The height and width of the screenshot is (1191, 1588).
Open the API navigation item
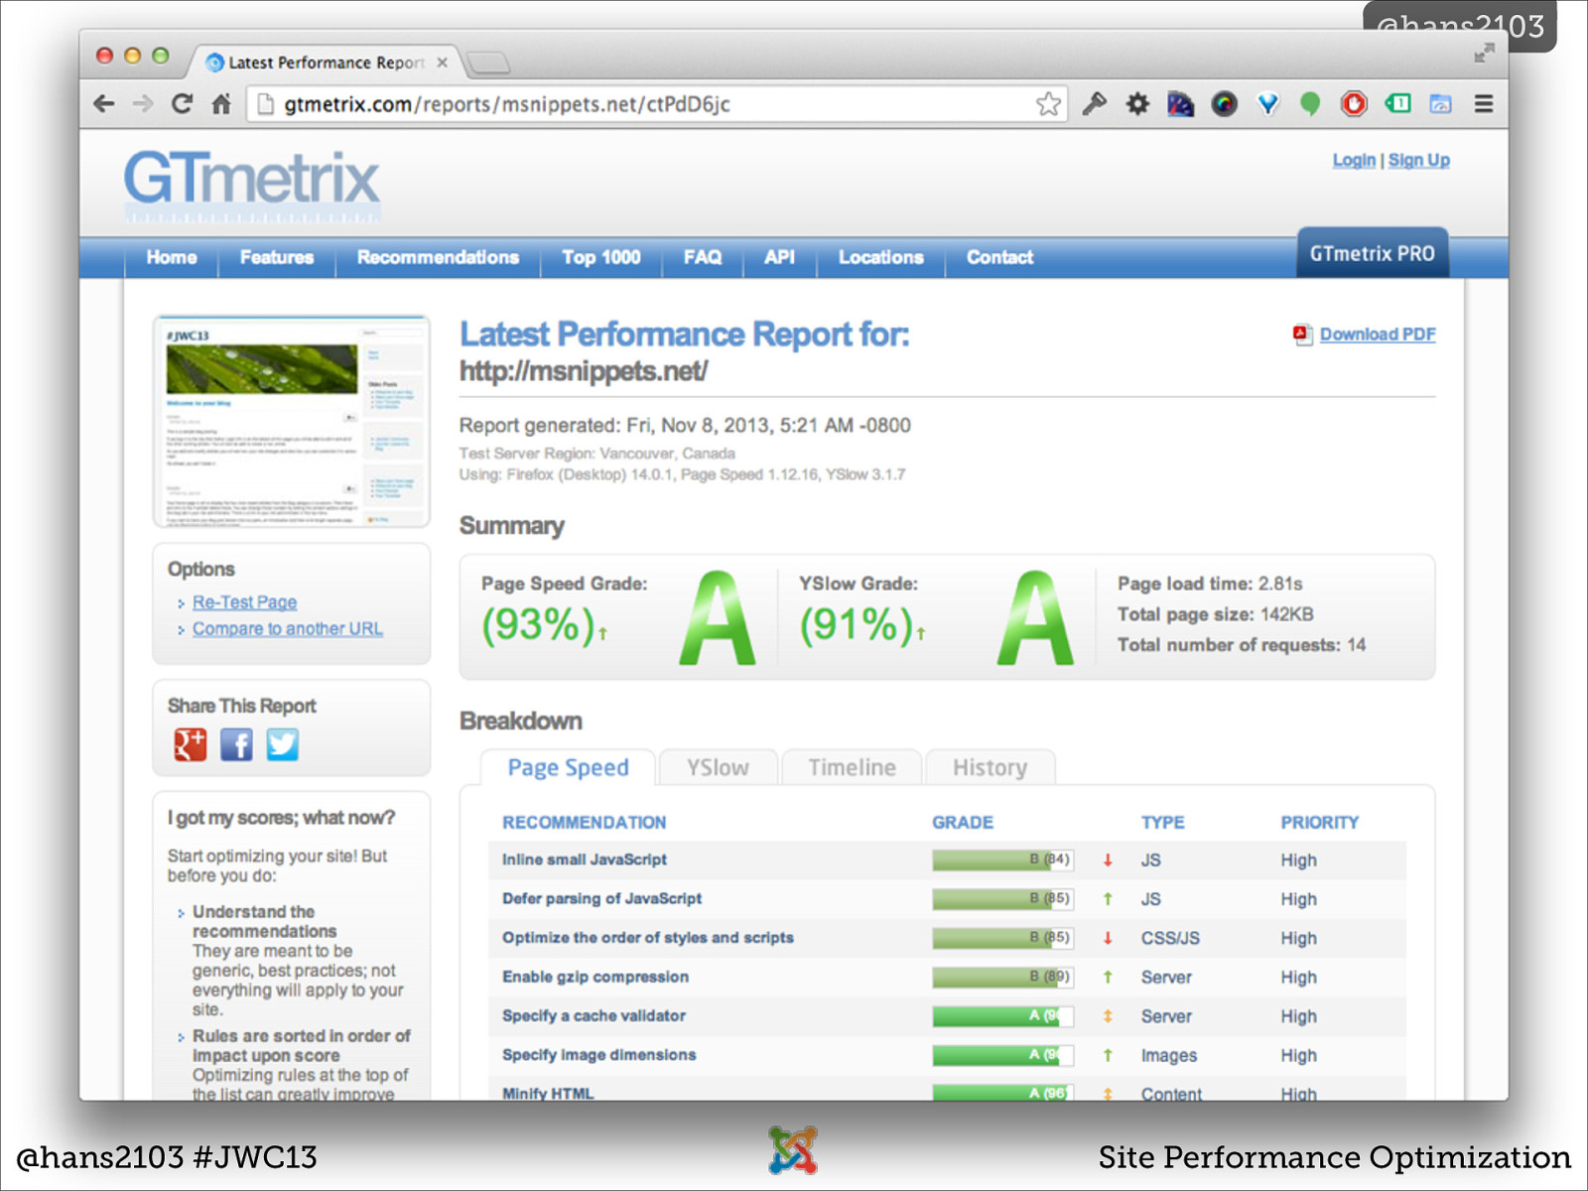pyautogui.click(x=779, y=257)
